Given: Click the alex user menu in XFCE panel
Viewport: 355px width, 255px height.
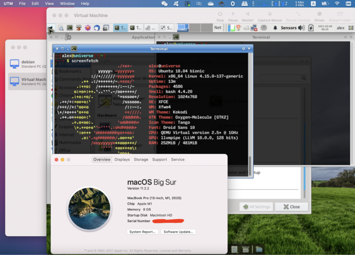Looking at the screenshot, I should coord(340,28).
